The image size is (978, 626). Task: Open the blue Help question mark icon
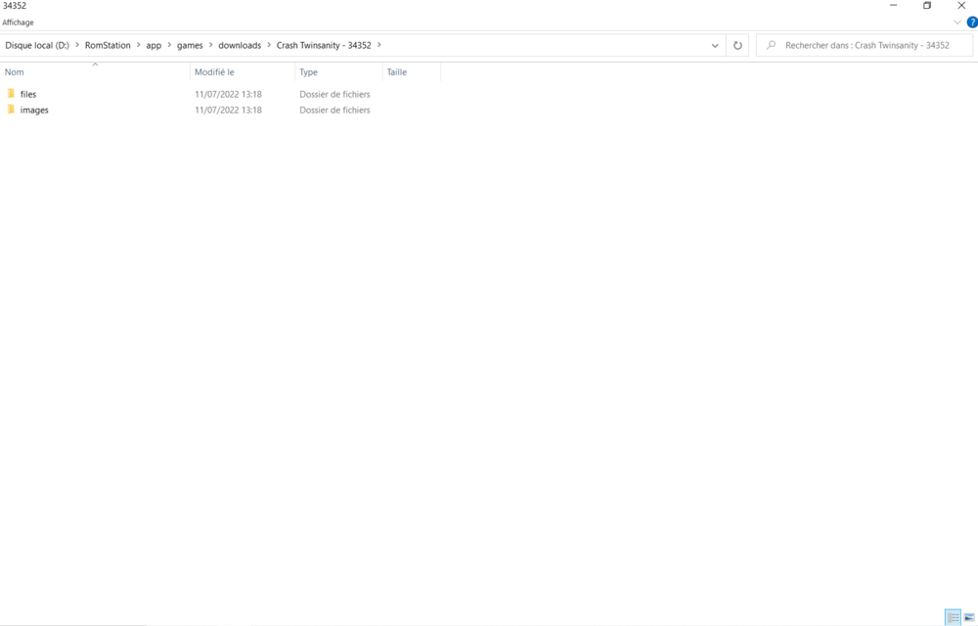tap(972, 22)
